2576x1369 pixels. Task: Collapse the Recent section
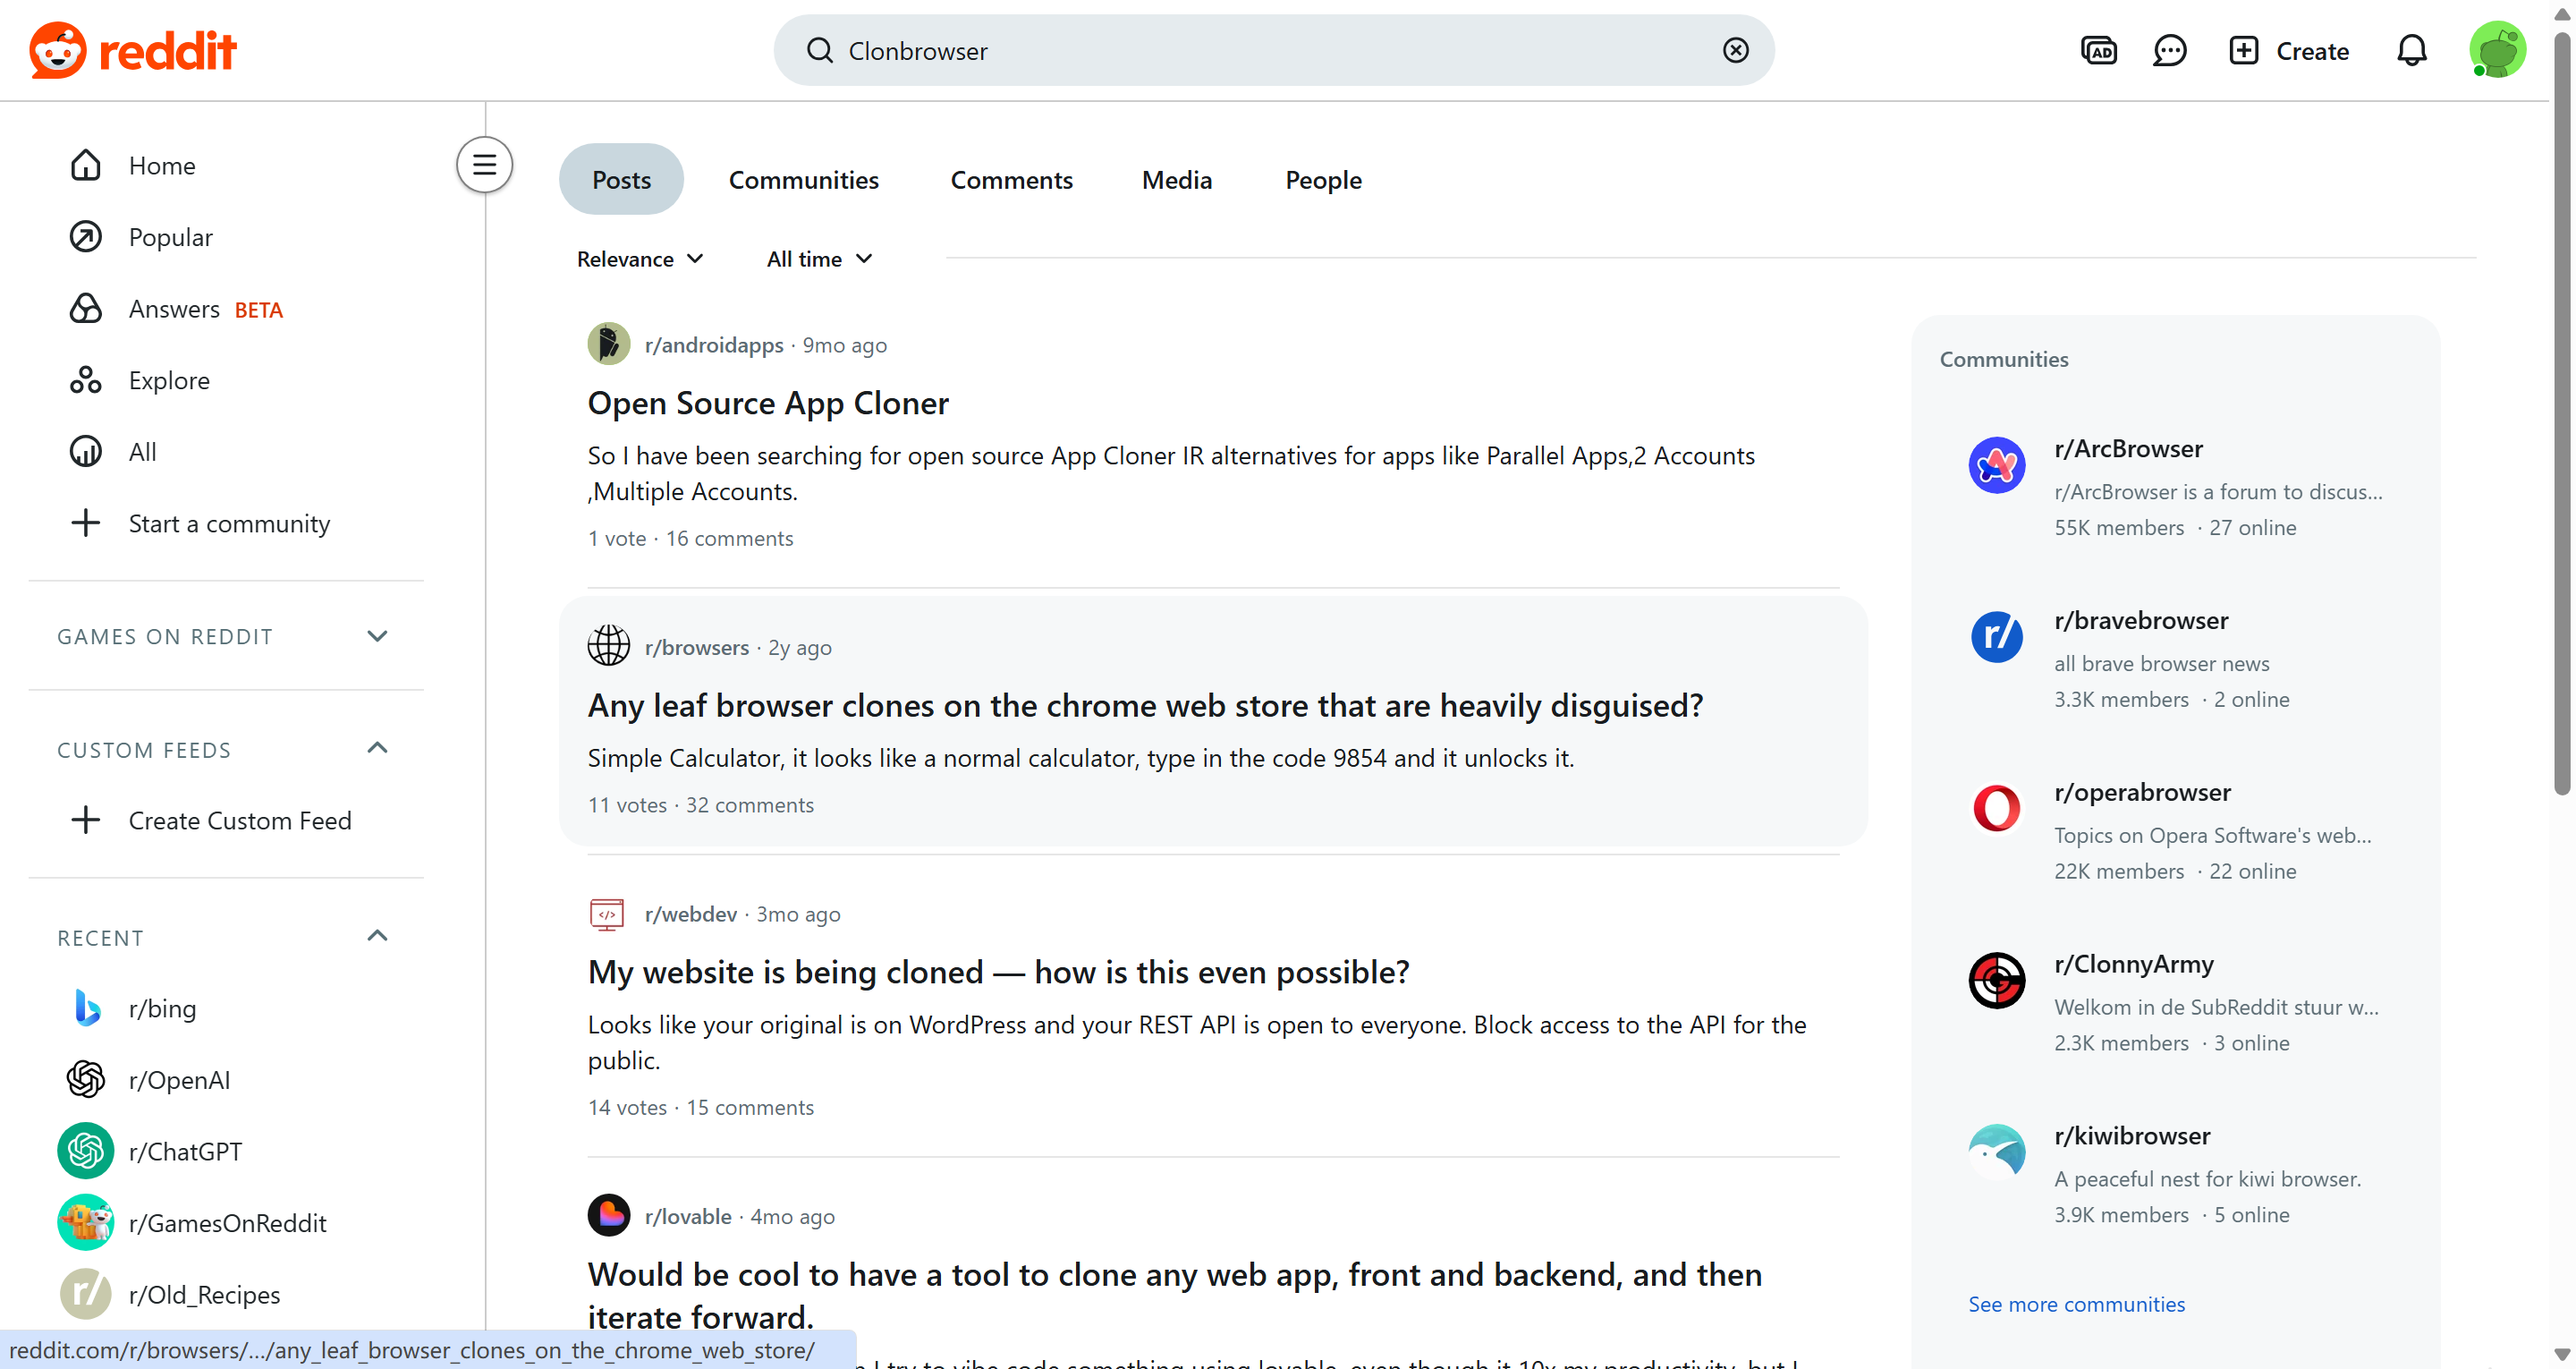click(x=377, y=937)
